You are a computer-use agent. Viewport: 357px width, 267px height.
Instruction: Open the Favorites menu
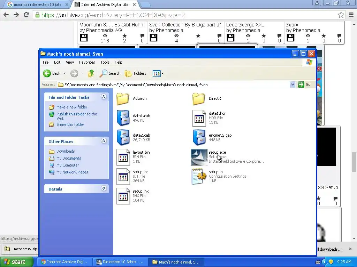[x=87, y=62]
